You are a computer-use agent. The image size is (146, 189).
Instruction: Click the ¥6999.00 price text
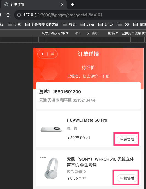coord(76,138)
